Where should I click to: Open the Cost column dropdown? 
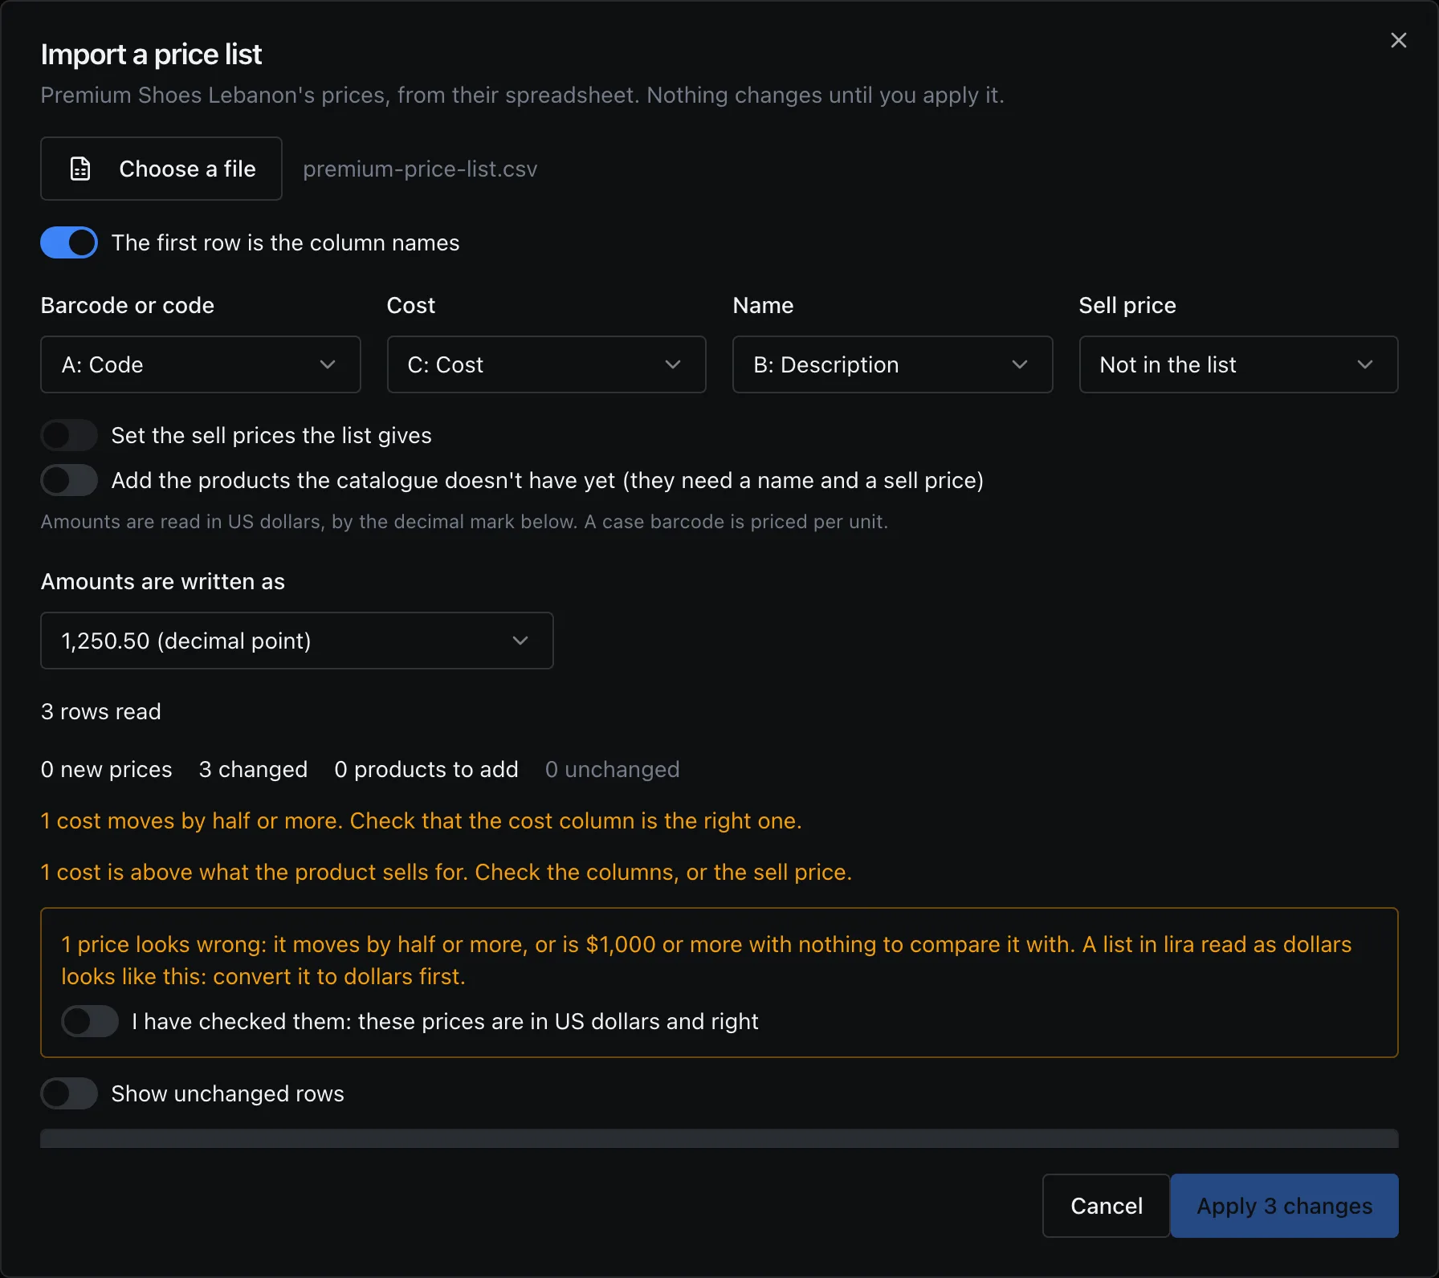coord(547,364)
